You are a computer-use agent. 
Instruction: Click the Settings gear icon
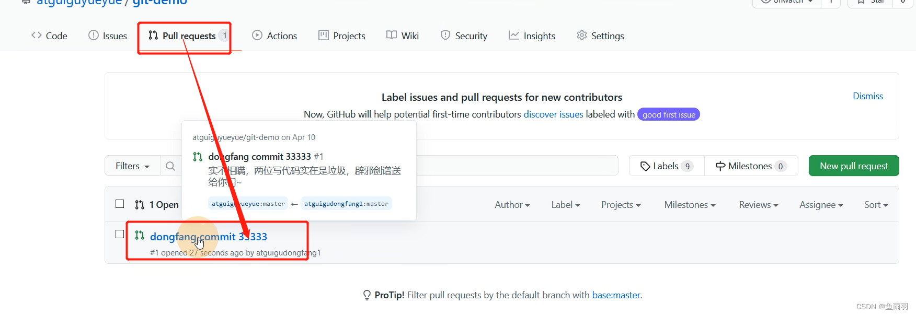tap(582, 35)
